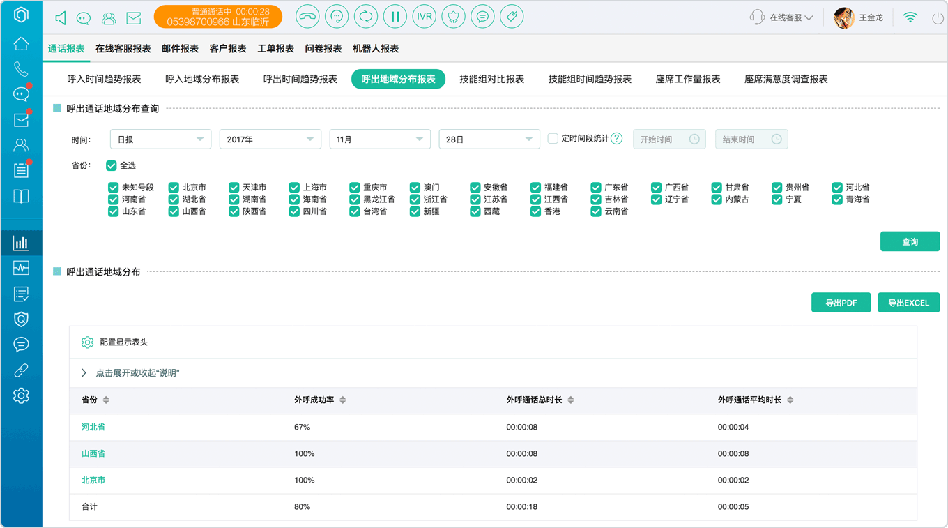Screen dimensions: 948x528
Task: Click the monitoring waveform sidebar icon
Action: tap(21, 268)
